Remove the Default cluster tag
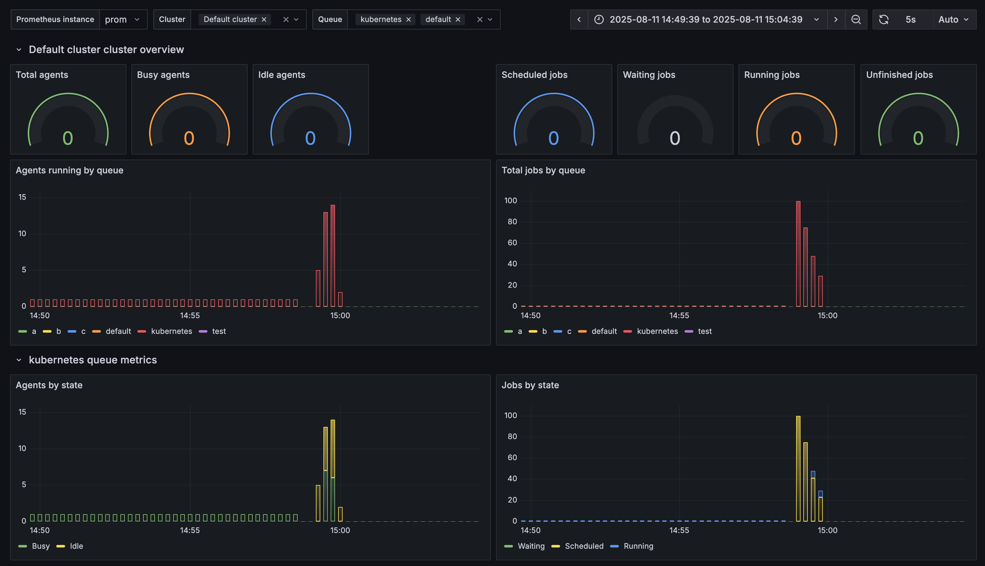The height and width of the screenshot is (566, 985). pos(264,19)
